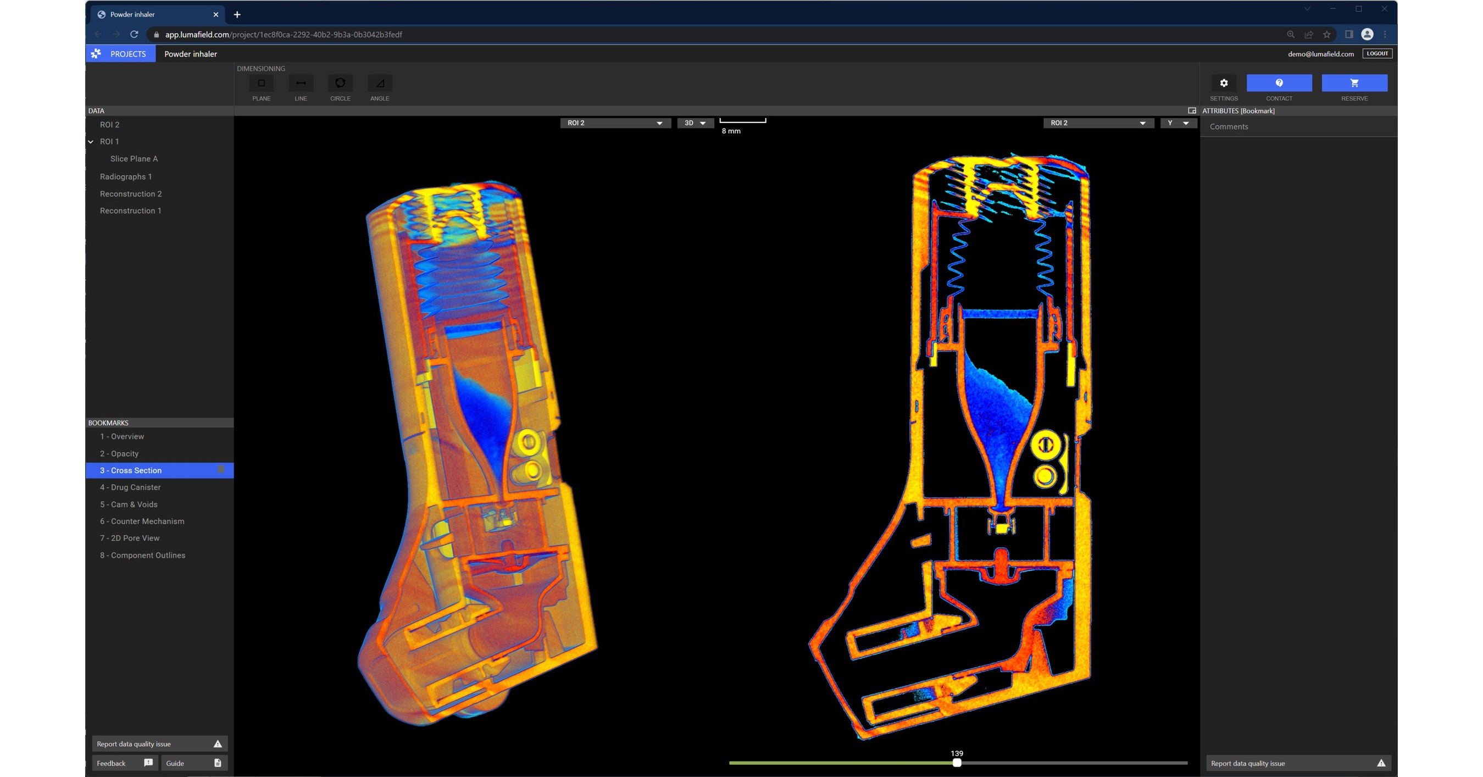1483x777 pixels.
Task: Toggle the Attributes panel layout icon
Action: point(1192,110)
